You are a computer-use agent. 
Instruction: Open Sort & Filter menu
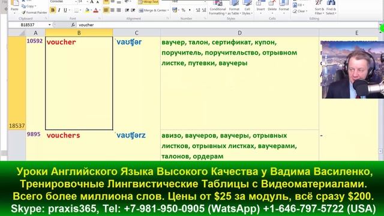point(319,8)
